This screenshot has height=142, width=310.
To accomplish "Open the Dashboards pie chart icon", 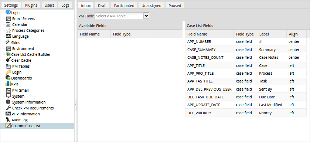I will click(8, 78).
